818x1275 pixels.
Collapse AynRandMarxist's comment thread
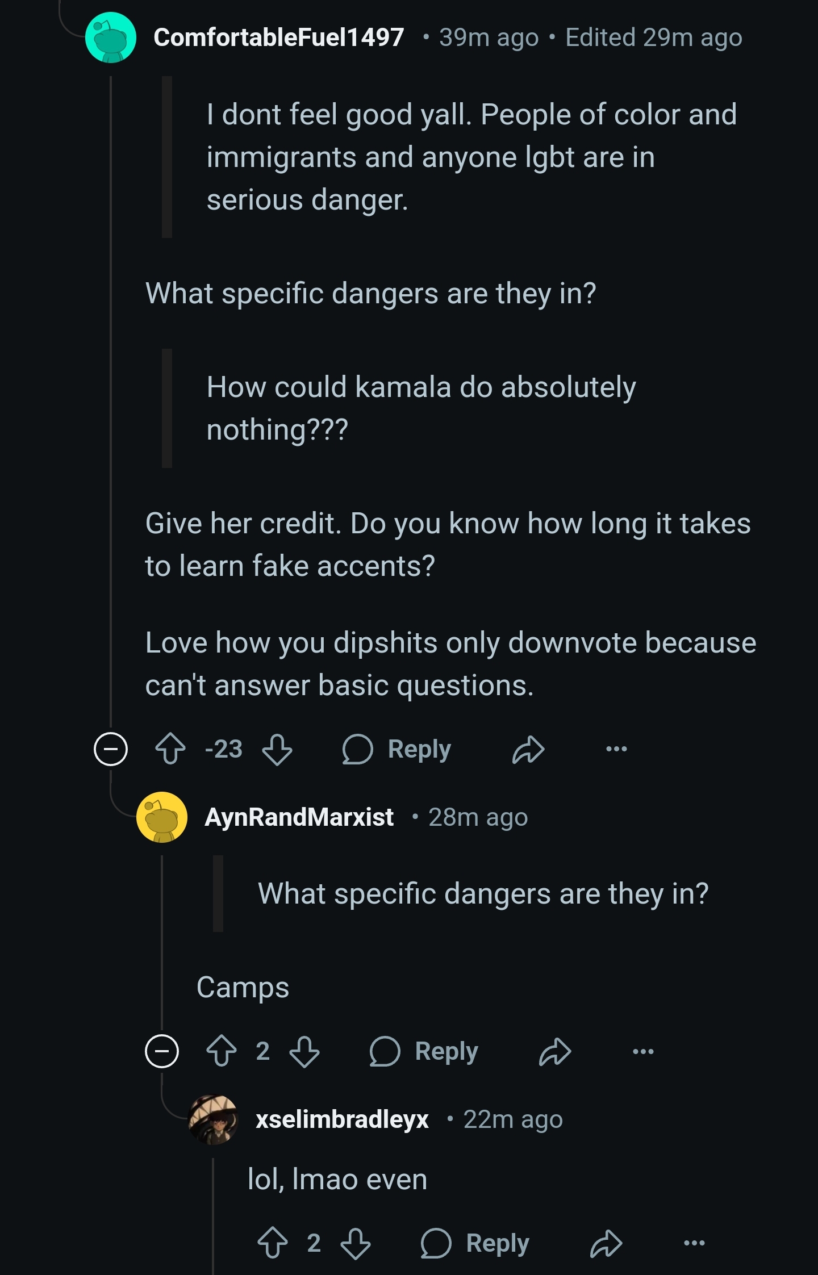coord(162,1051)
